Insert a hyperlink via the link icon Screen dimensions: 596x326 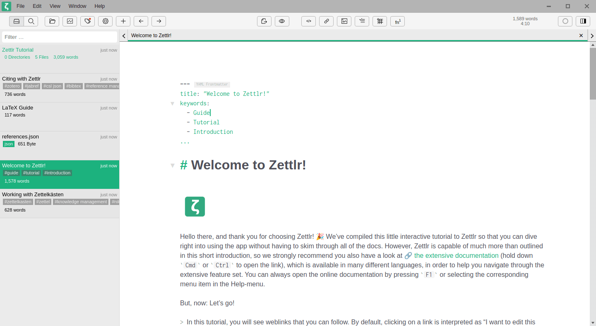(x=326, y=21)
